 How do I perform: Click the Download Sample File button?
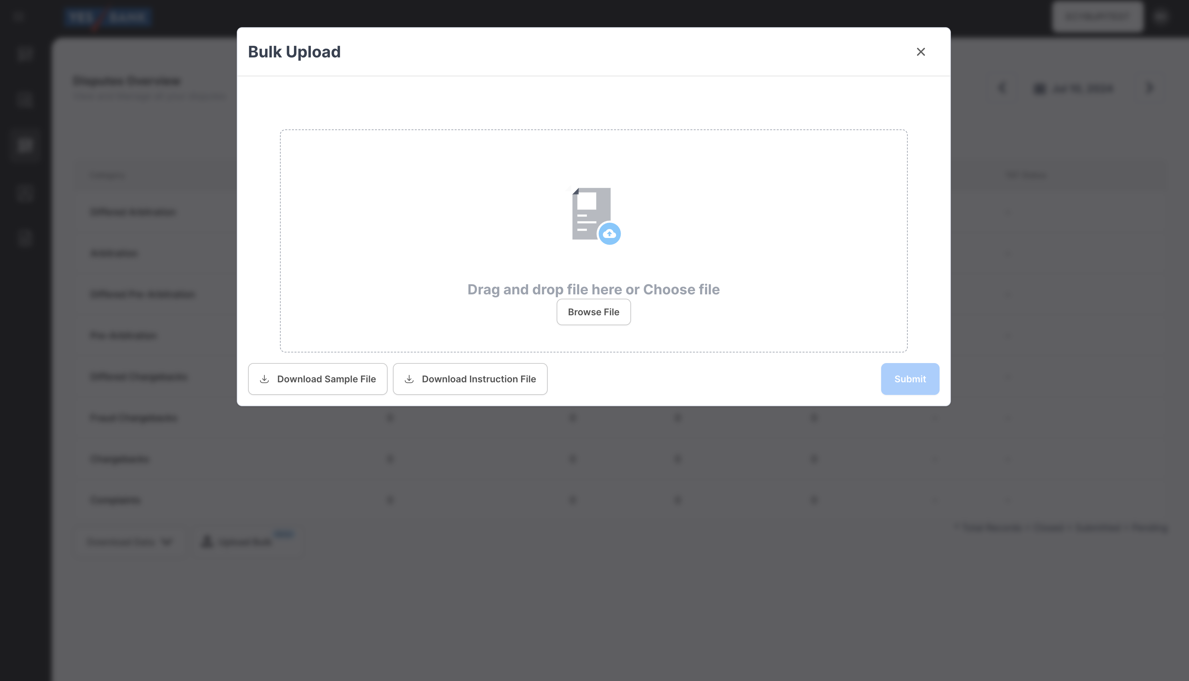318,379
